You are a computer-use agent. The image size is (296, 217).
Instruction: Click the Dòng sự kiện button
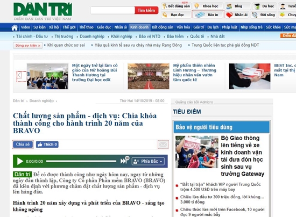point(28,46)
